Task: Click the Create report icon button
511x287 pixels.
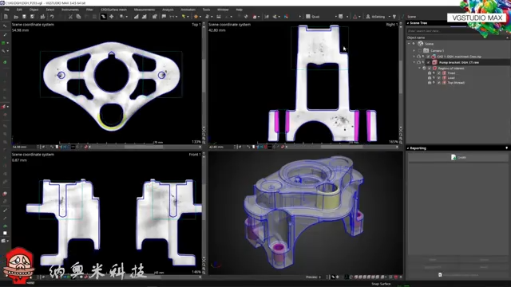Action: click(458, 157)
